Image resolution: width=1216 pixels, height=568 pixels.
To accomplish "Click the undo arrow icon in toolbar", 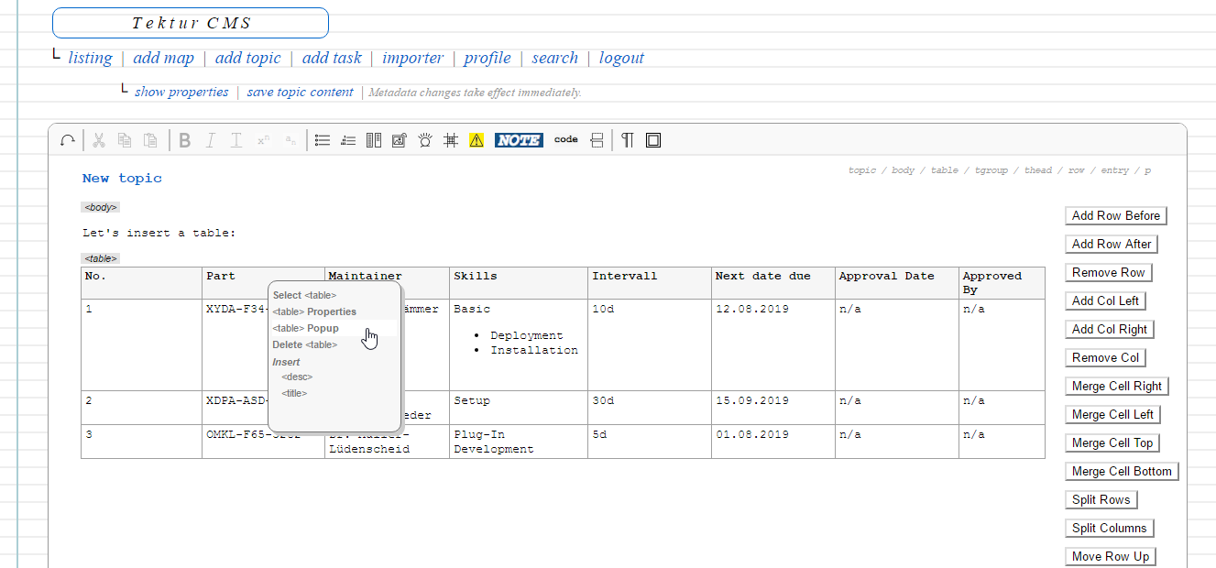I will coord(68,140).
